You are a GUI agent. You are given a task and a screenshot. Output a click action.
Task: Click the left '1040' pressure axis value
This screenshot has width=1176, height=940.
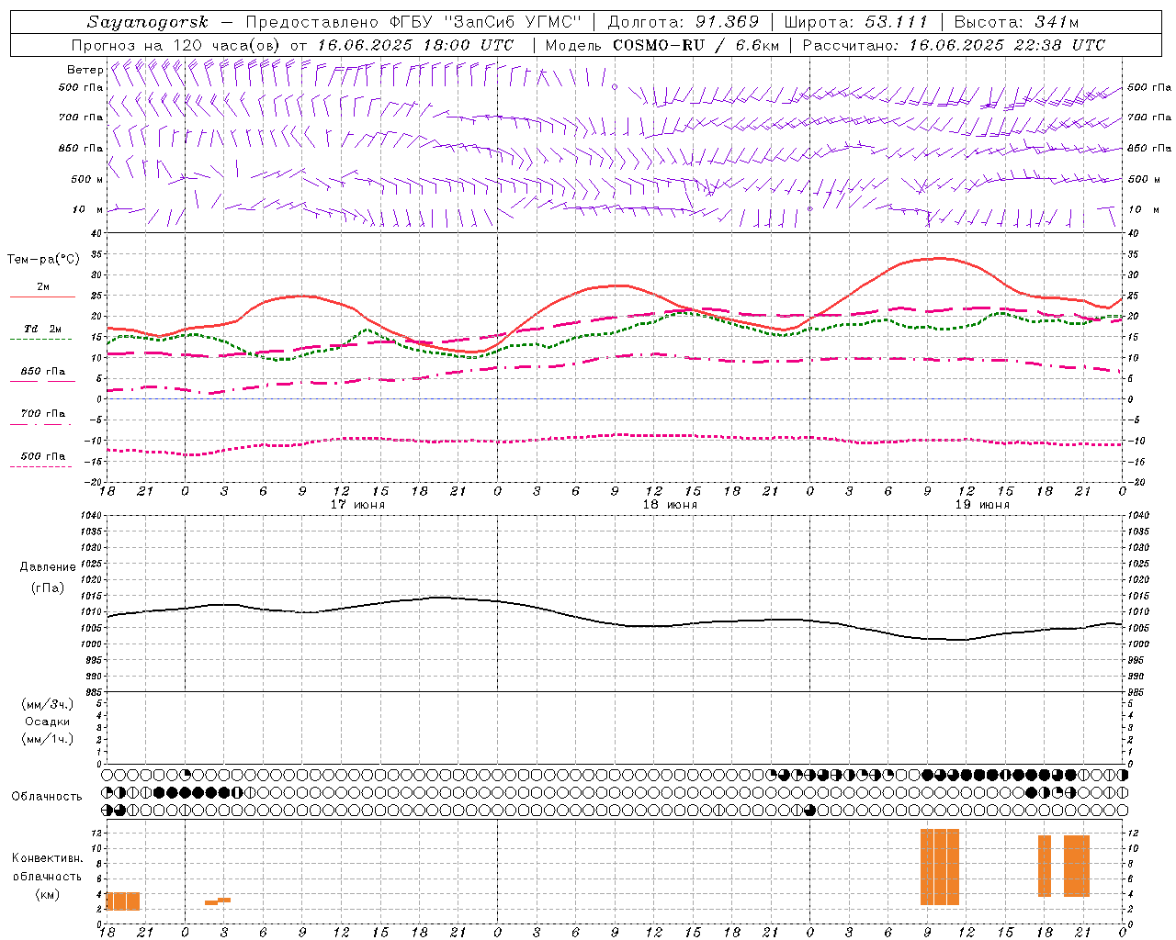click(x=90, y=516)
